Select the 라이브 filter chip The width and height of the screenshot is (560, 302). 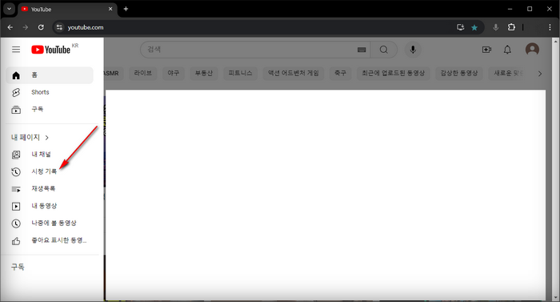tap(143, 73)
